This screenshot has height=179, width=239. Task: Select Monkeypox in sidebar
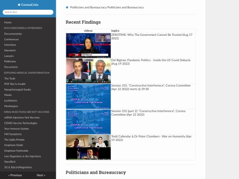[11, 106]
